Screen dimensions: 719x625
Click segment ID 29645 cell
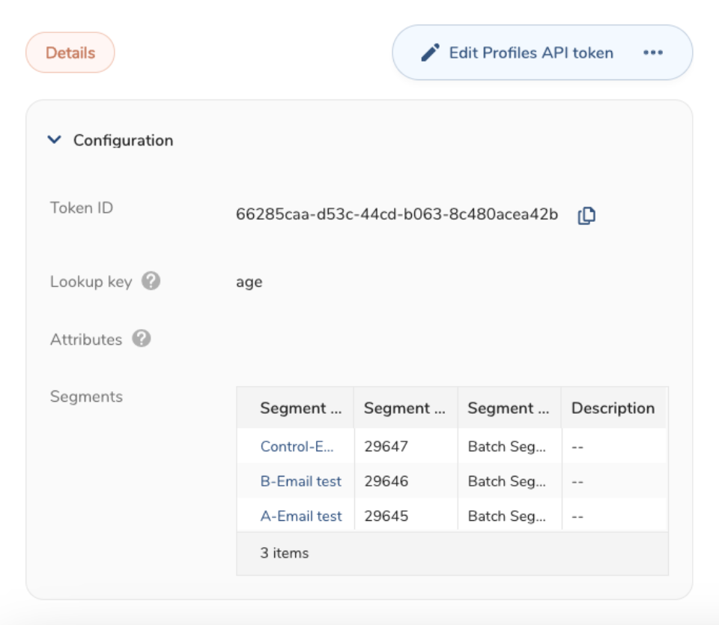[386, 516]
